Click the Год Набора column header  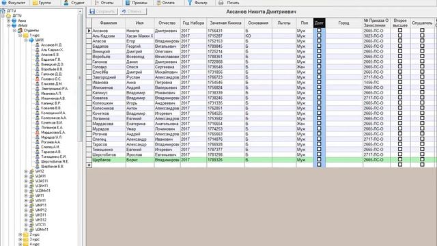pos(193,23)
